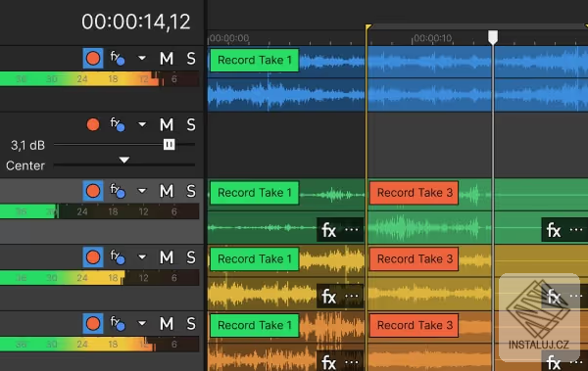The height and width of the screenshot is (371, 588).
Task: Click the yellow track's level meter
Action: [99, 278]
